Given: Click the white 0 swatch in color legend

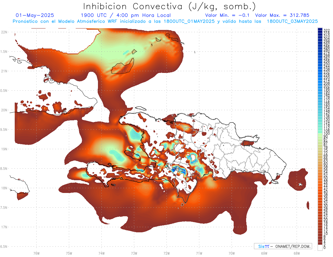Looking at the screenshot, I should pyautogui.click(x=320, y=248).
